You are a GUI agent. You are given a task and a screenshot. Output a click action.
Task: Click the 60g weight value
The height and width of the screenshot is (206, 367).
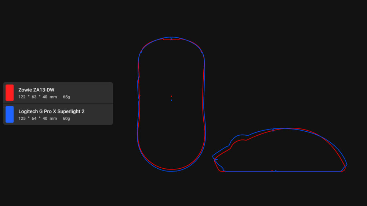point(66,119)
